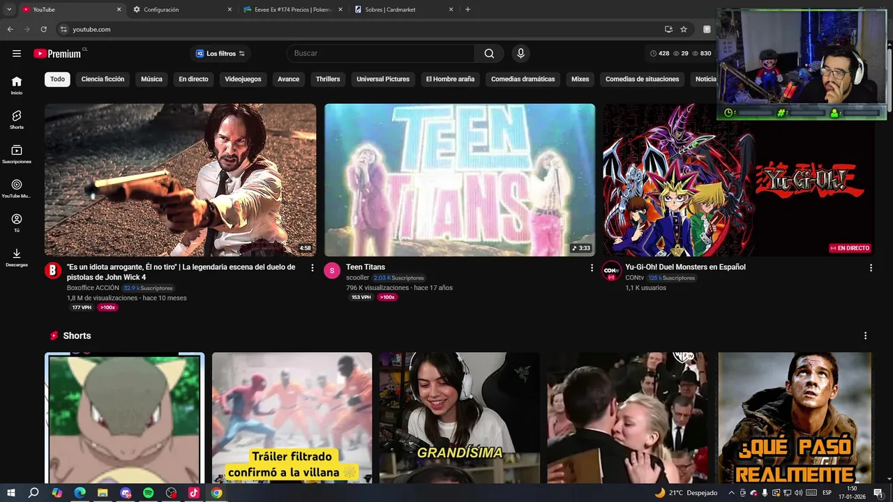Open the Shorts section options menu
This screenshot has height=502, width=893.
pos(865,335)
